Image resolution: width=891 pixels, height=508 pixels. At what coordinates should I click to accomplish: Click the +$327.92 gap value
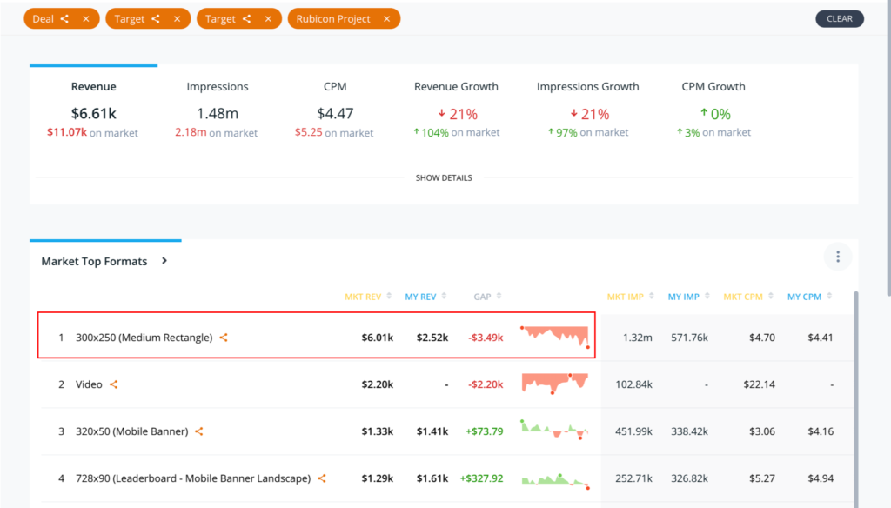[482, 478]
